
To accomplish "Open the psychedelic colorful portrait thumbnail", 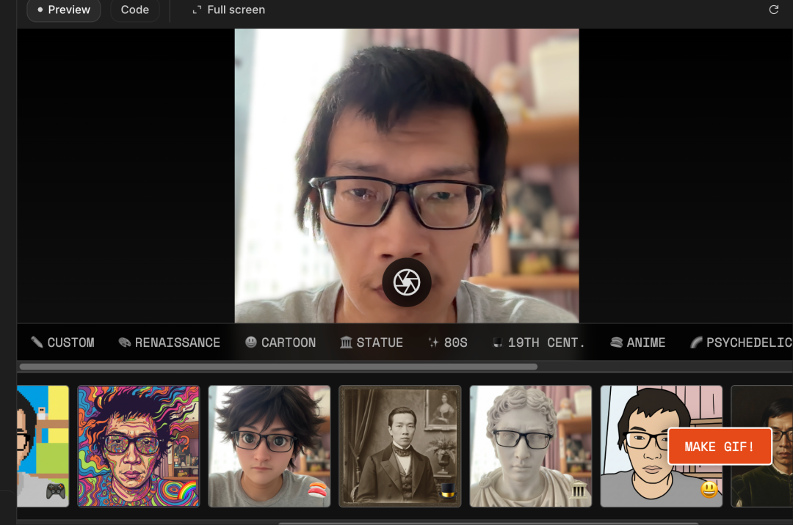I will pyautogui.click(x=139, y=446).
